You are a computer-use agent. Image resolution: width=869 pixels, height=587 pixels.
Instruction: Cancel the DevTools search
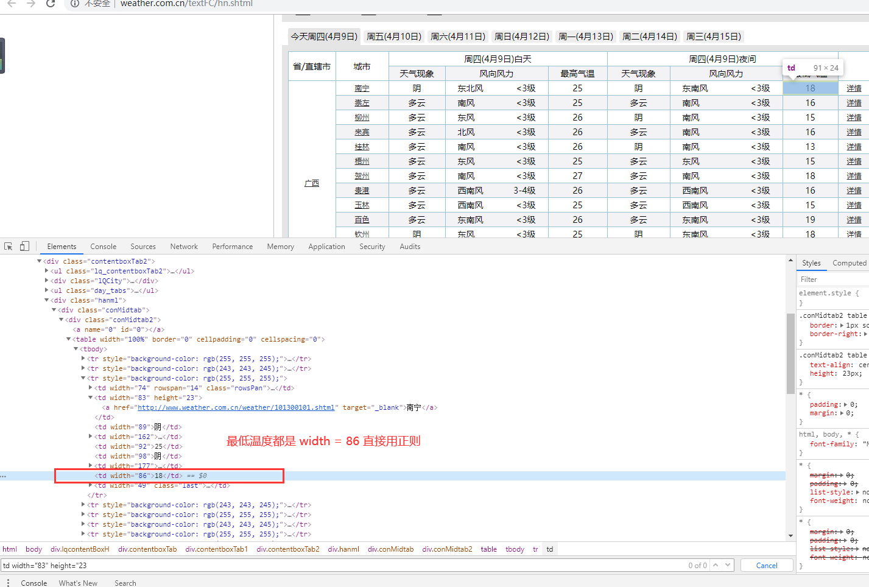pos(767,565)
